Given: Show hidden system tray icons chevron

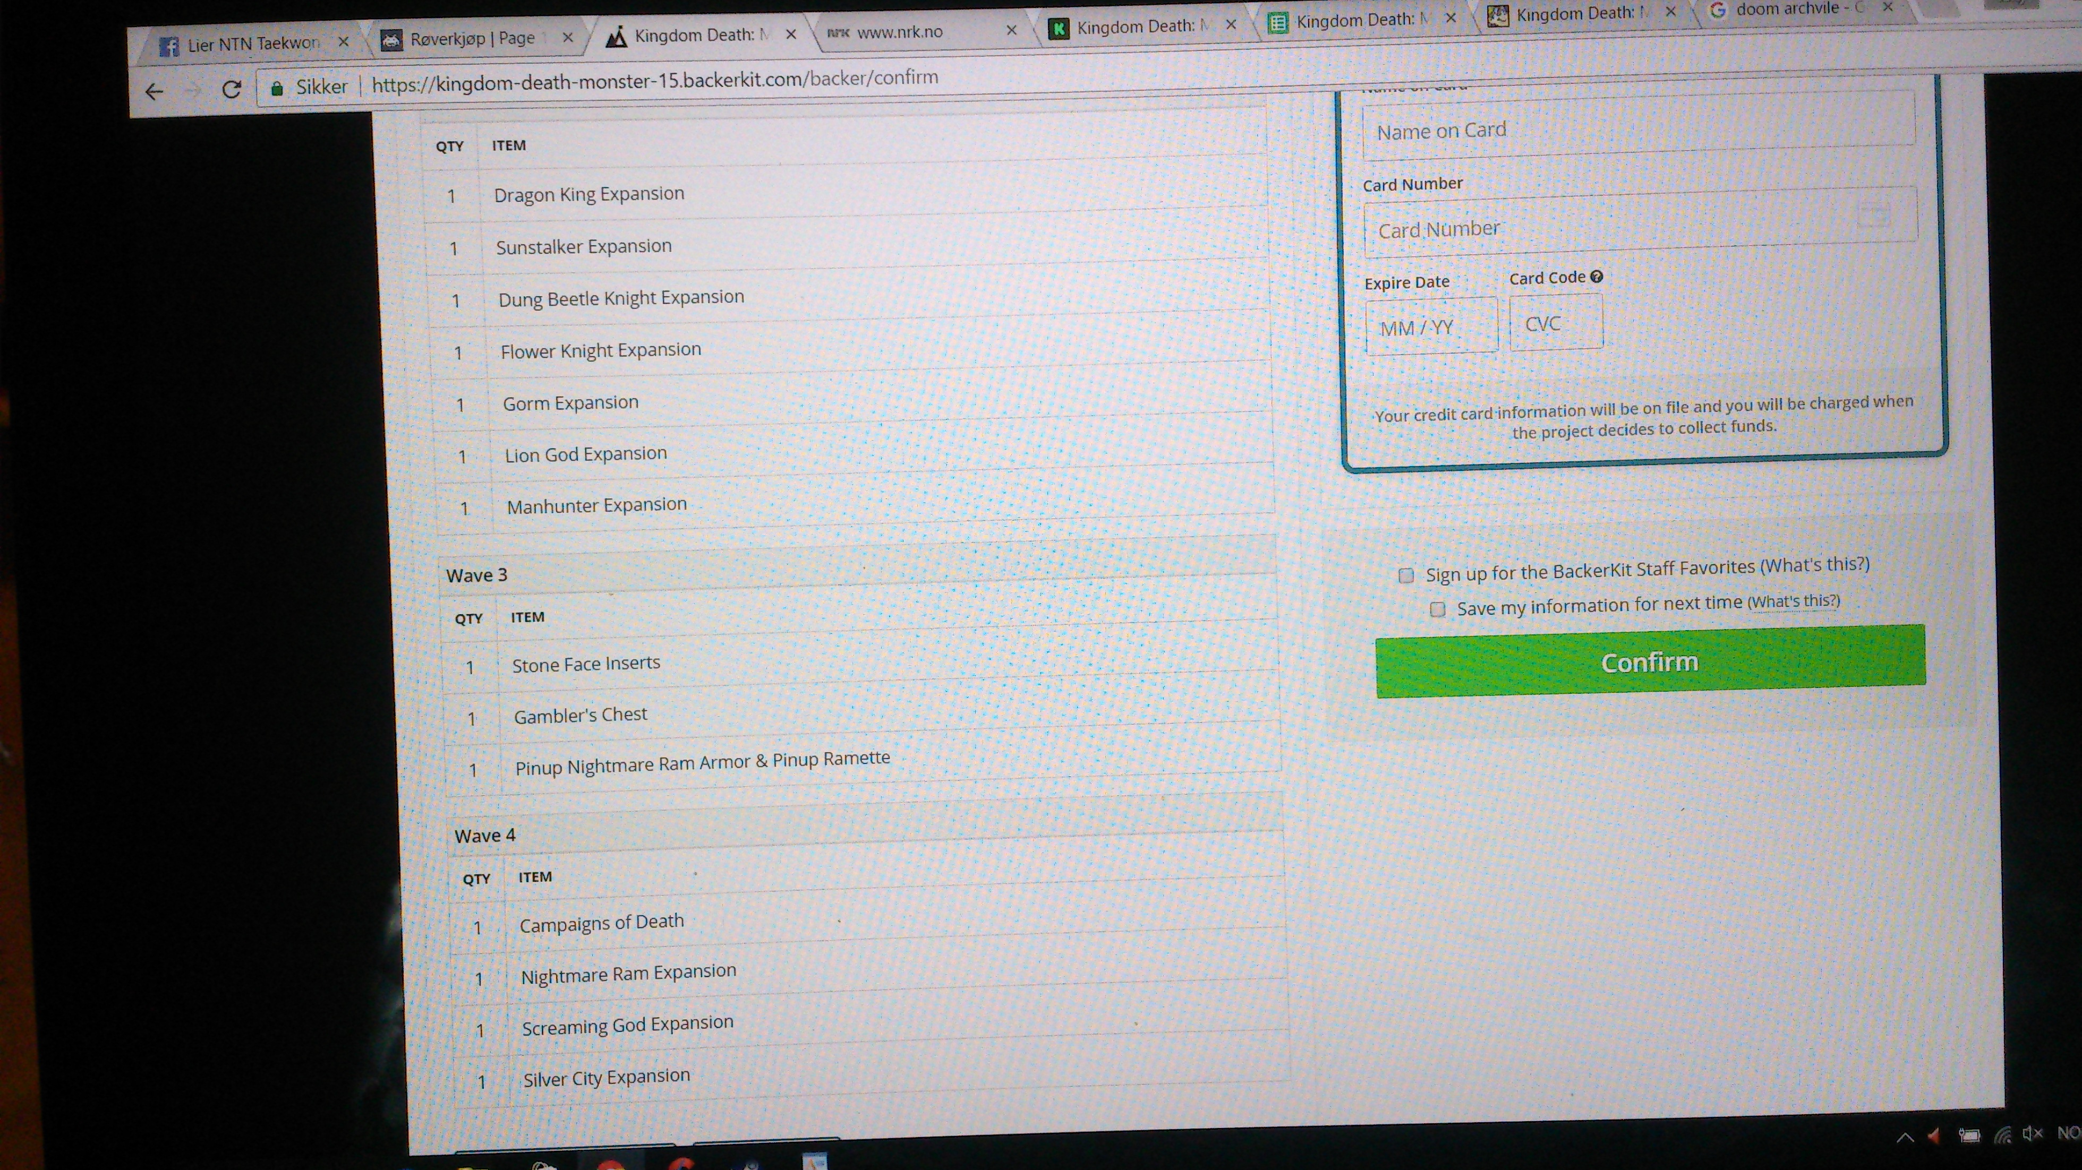Looking at the screenshot, I should pos(1906,1138).
